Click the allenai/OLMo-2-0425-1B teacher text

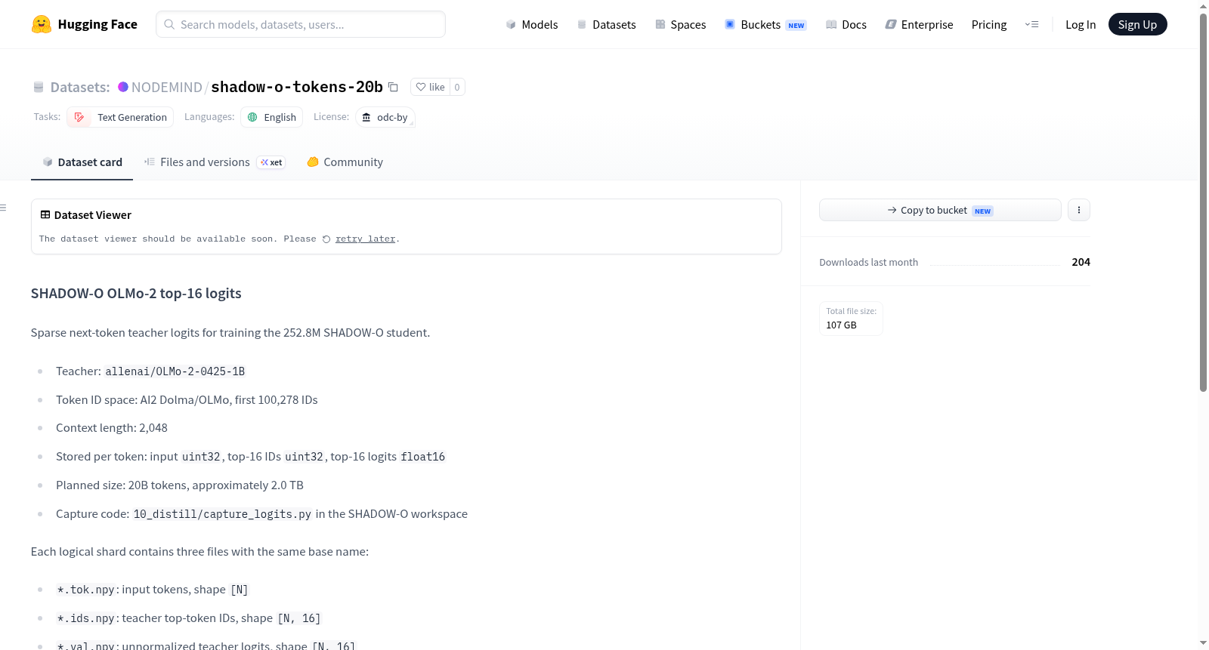[x=175, y=371]
